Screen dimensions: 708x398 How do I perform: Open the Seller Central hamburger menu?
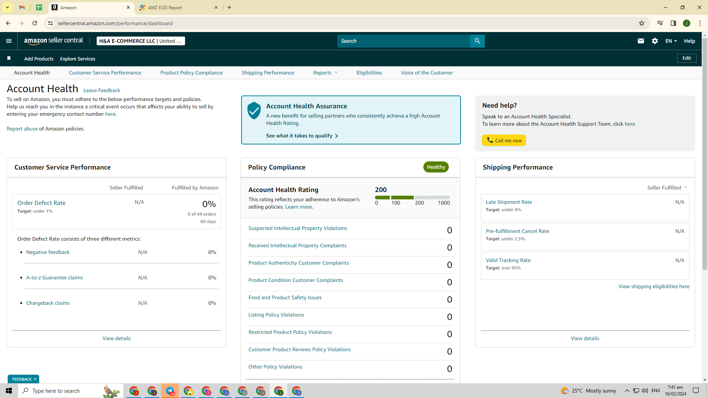click(x=9, y=41)
